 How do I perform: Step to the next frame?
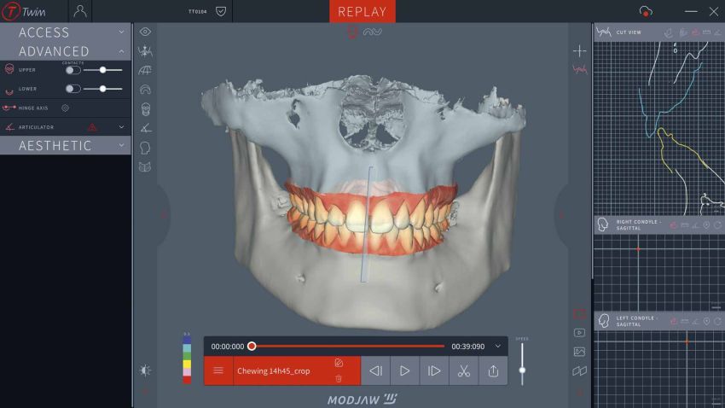(x=434, y=370)
